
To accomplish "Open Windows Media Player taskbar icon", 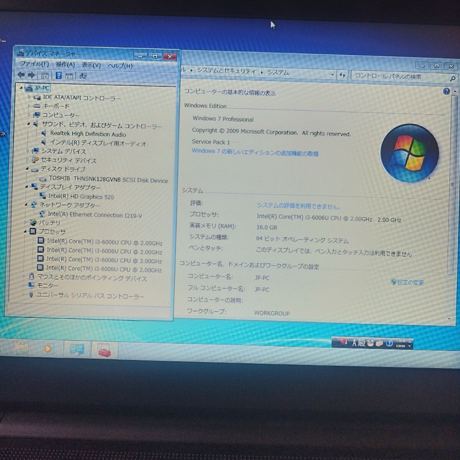I will click(48, 349).
